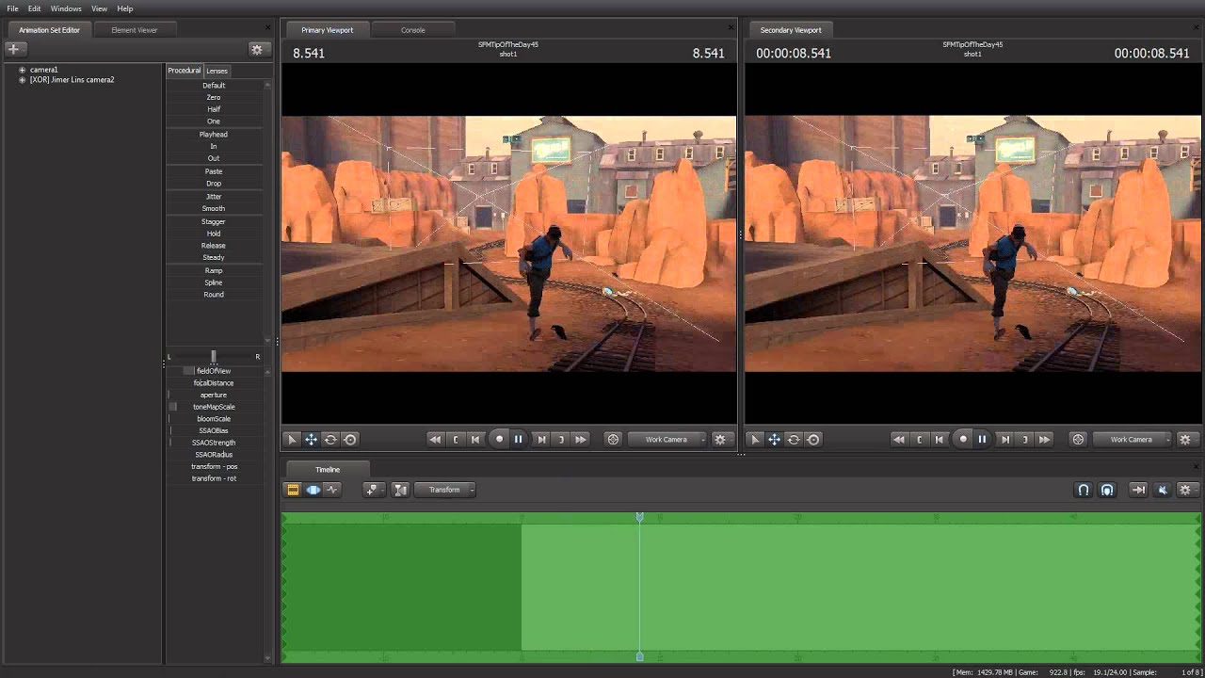Toggle the second magnet snap button in Timeline
The height and width of the screenshot is (678, 1205).
point(1107,490)
